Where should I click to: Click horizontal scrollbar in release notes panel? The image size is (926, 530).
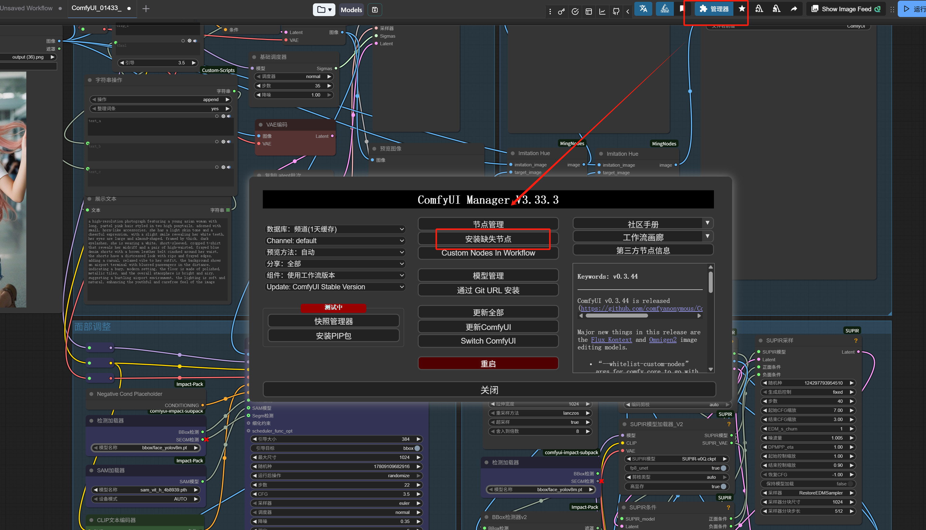pos(616,316)
